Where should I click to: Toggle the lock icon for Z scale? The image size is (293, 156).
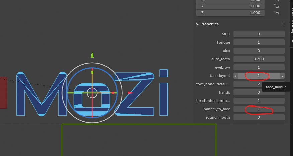coord(276,13)
